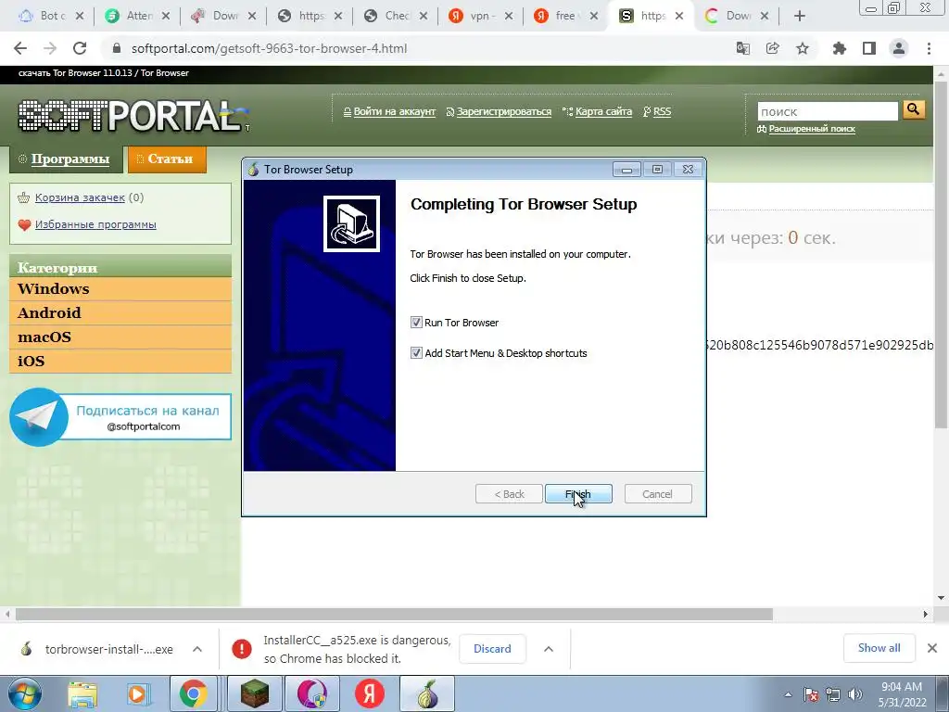Toggle Chrome side panel icon
The image size is (949, 712).
(869, 48)
